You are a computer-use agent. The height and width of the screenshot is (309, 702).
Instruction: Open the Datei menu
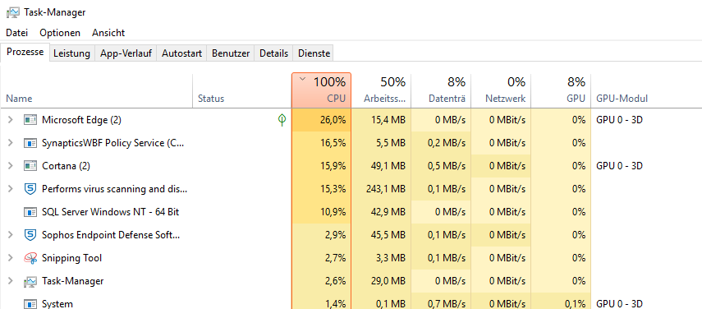tap(17, 33)
